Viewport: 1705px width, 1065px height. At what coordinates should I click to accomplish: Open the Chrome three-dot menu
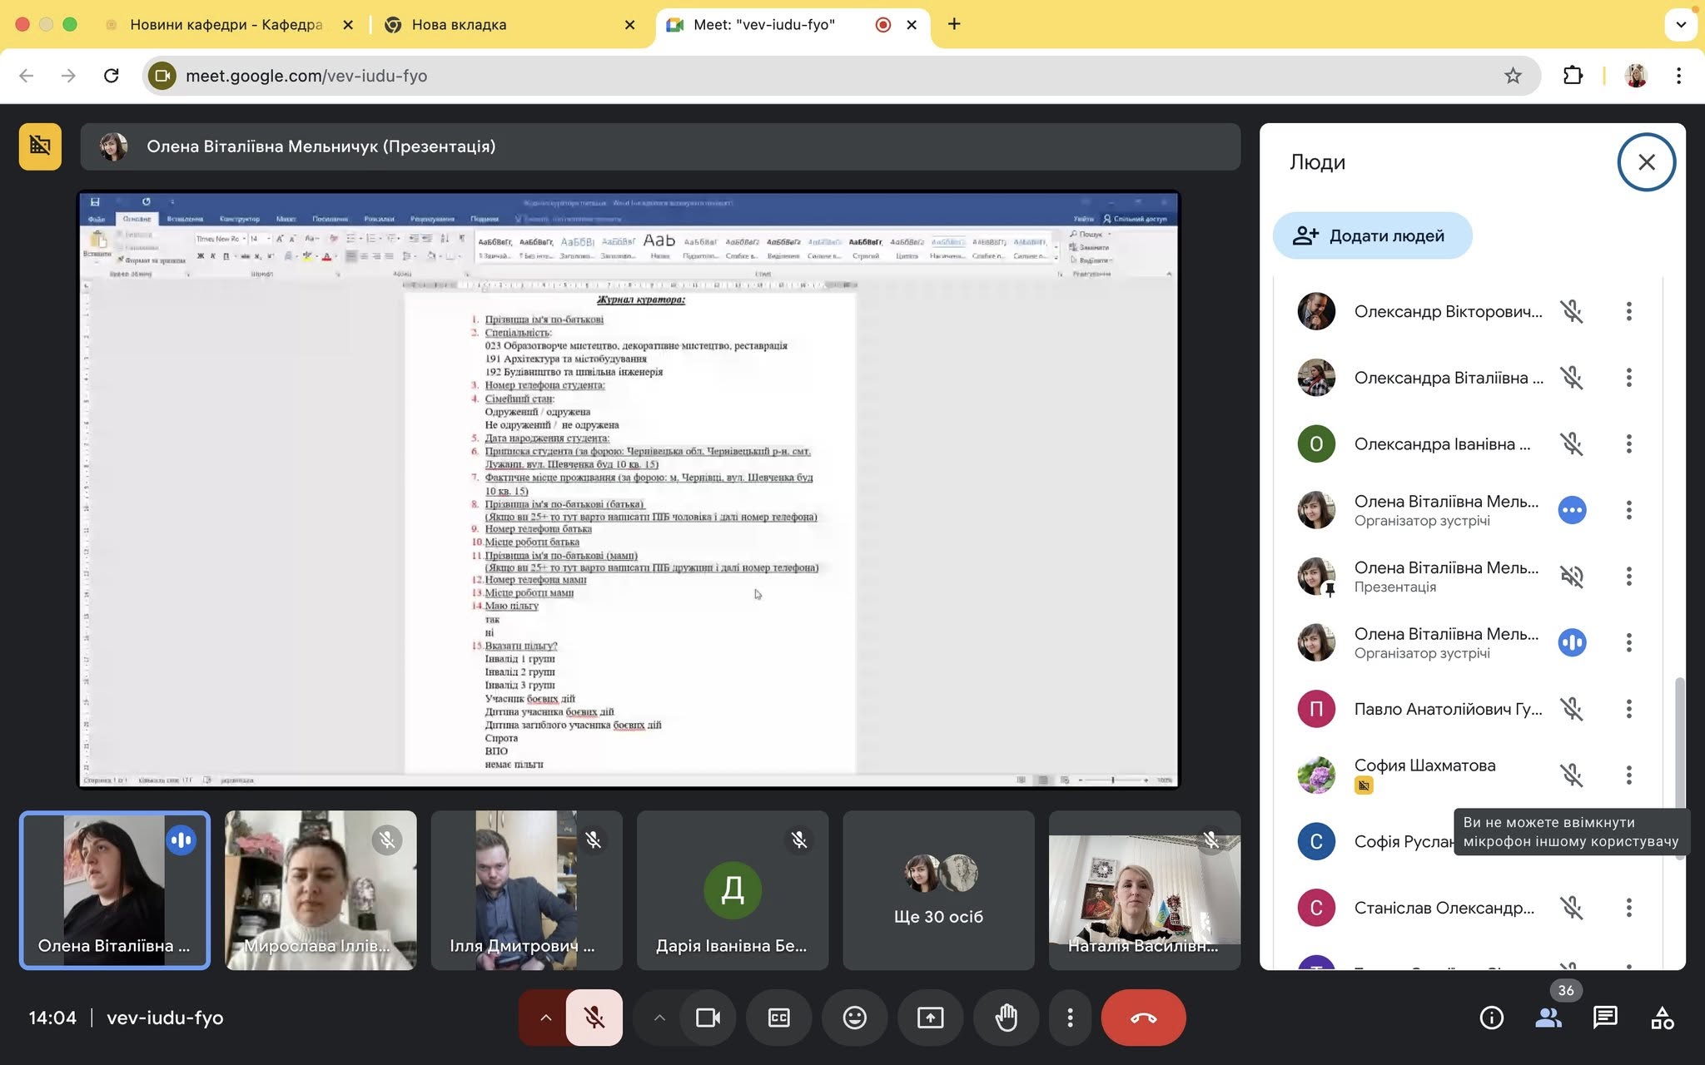pyautogui.click(x=1678, y=76)
